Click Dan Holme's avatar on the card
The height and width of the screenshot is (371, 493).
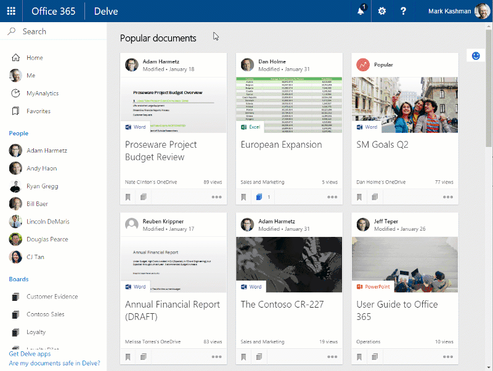click(248, 65)
